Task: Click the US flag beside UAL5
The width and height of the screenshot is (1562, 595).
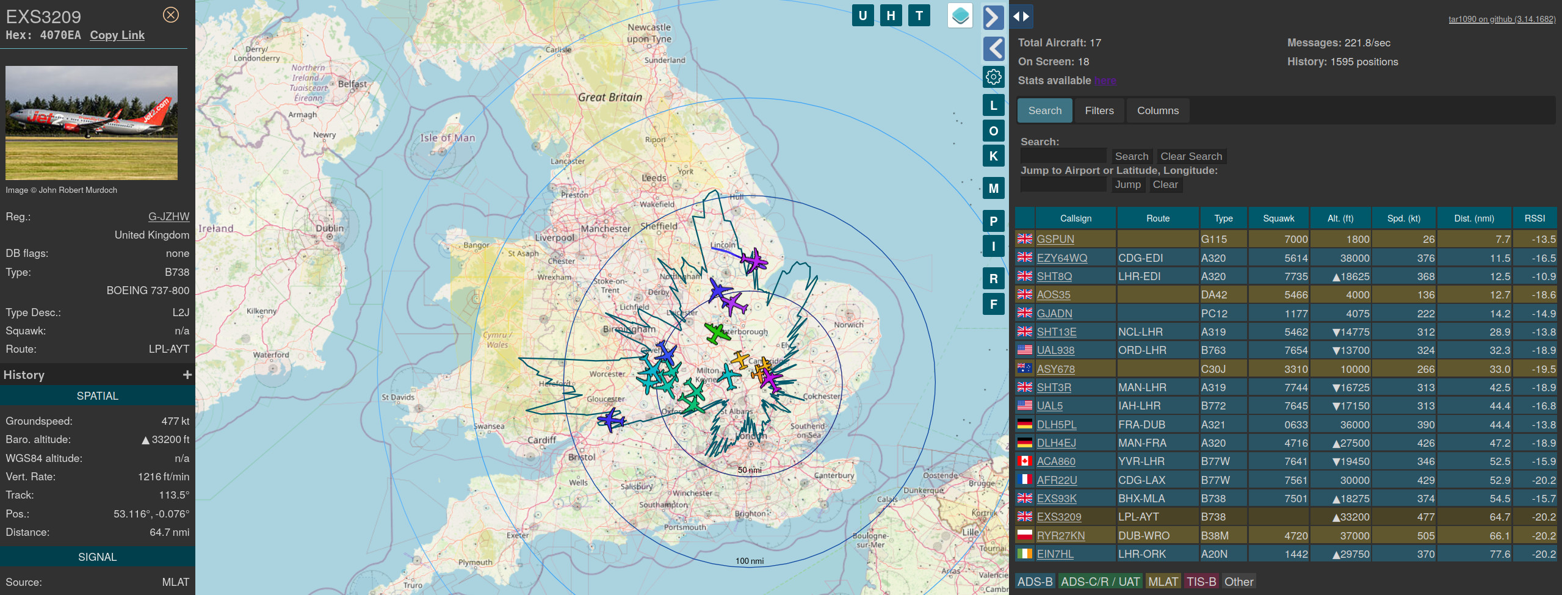Action: tap(1025, 405)
